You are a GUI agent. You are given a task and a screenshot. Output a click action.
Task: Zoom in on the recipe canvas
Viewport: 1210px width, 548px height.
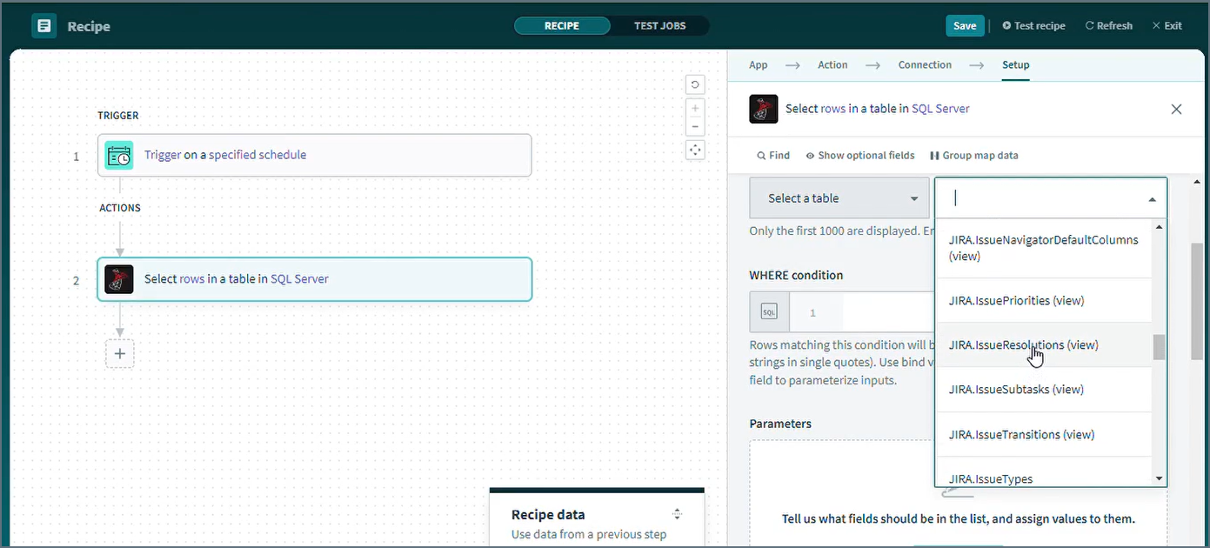coord(695,109)
